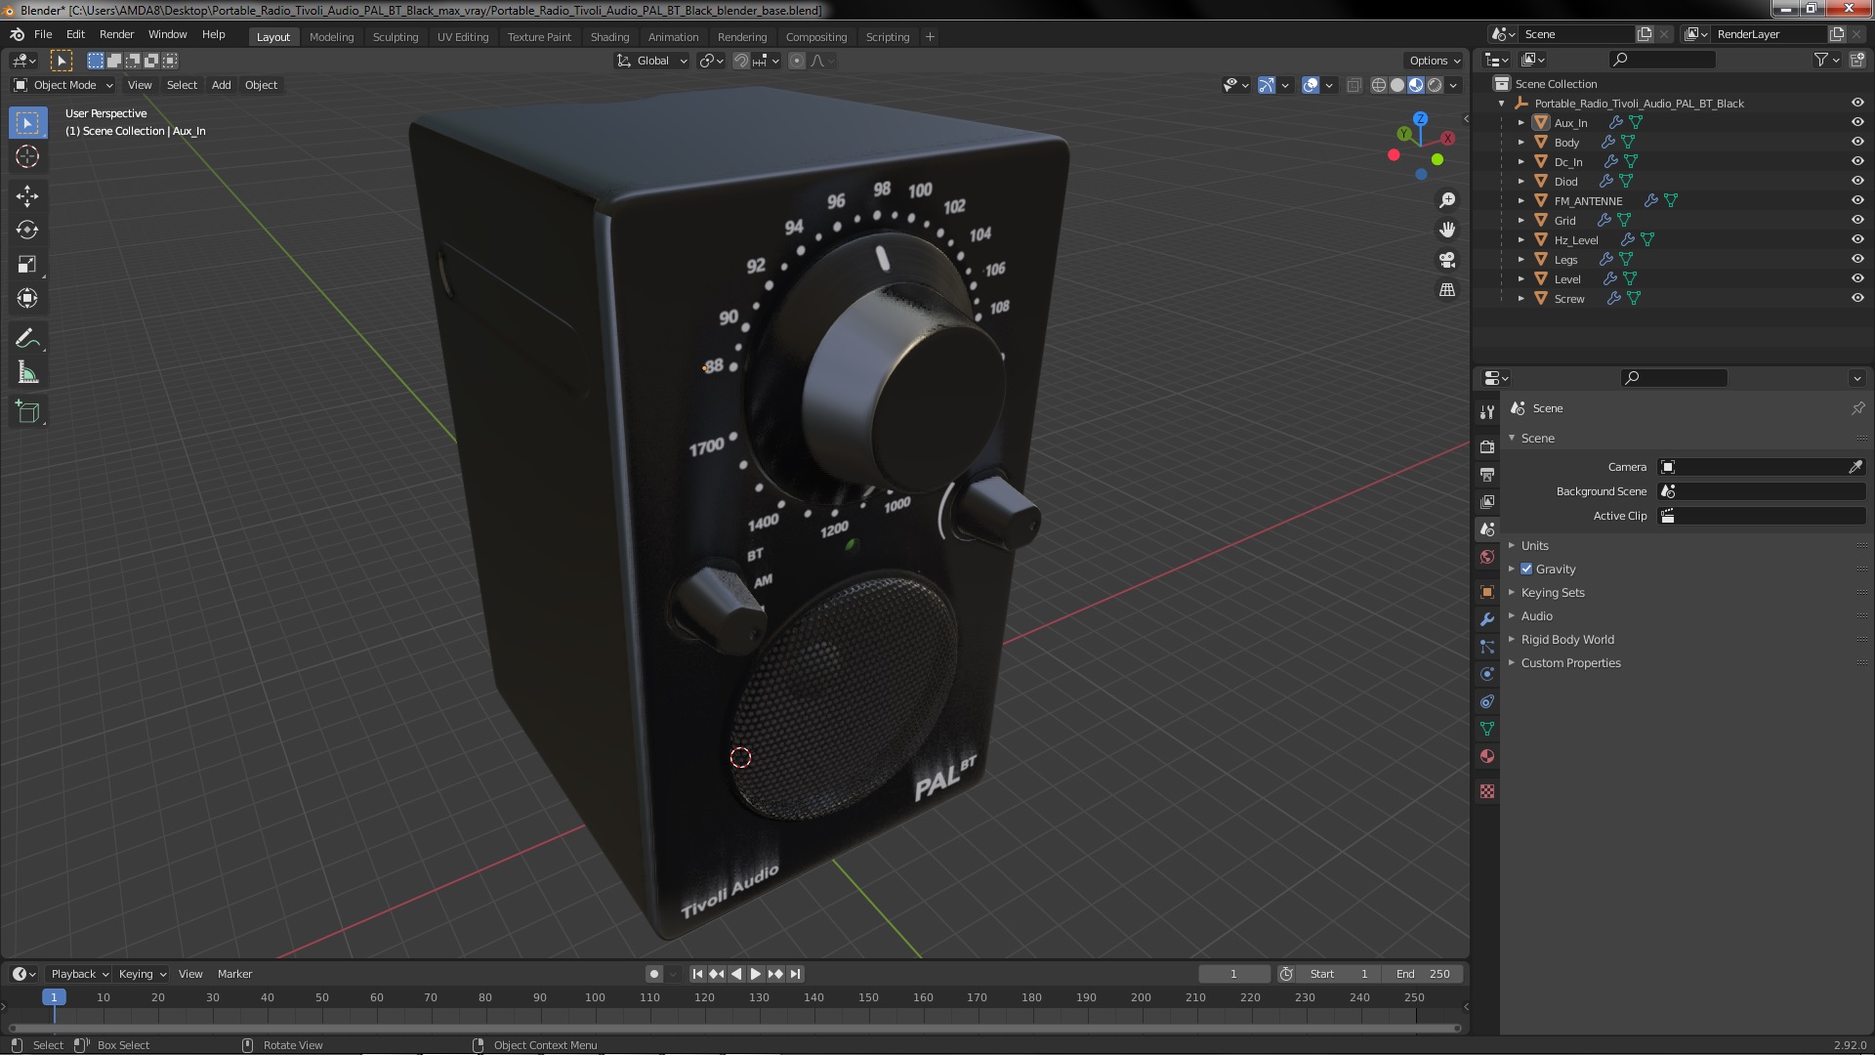Select the Annotate tool
The height and width of the screenshot is (1055, 1875).
[27, 338]
